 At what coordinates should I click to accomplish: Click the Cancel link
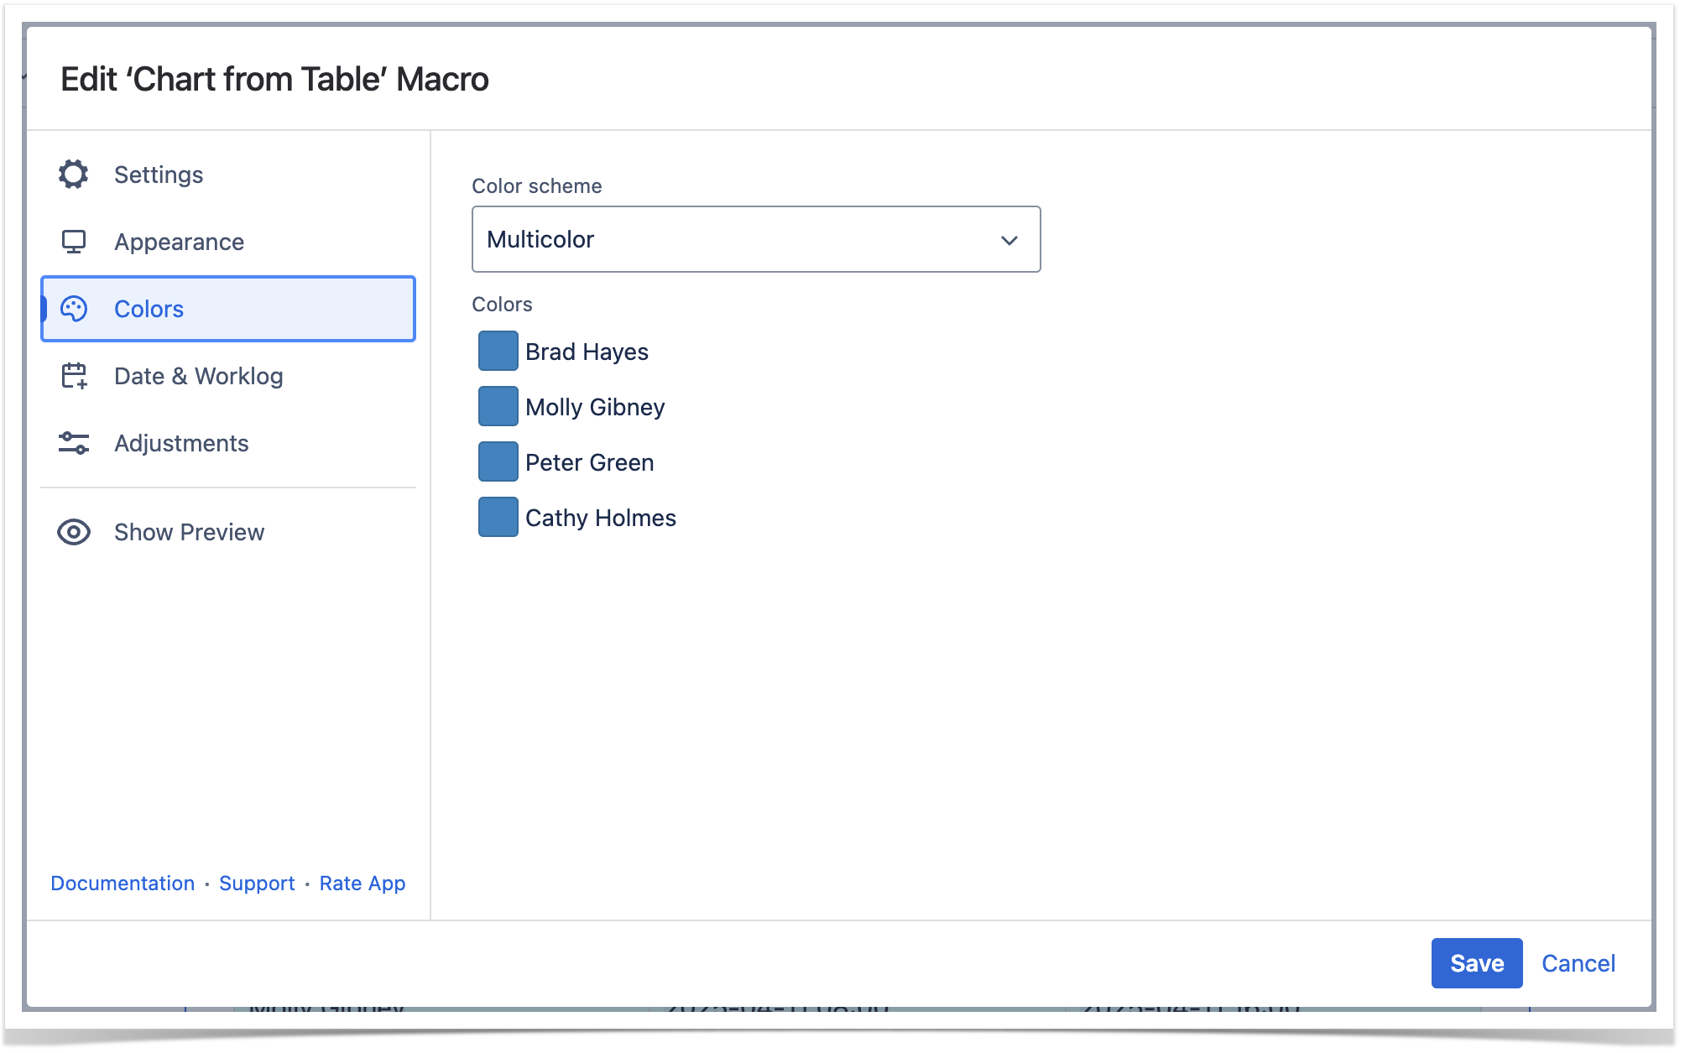click(1578, 963)
